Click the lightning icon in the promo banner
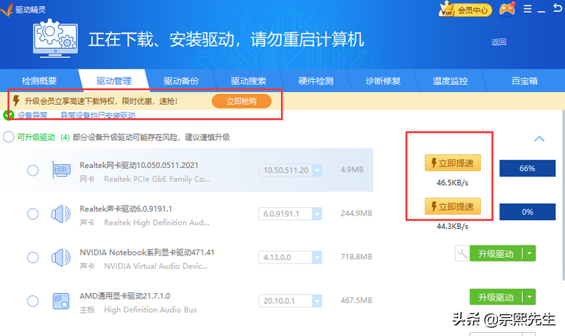 pyautogui.click(x=16, y=101)
